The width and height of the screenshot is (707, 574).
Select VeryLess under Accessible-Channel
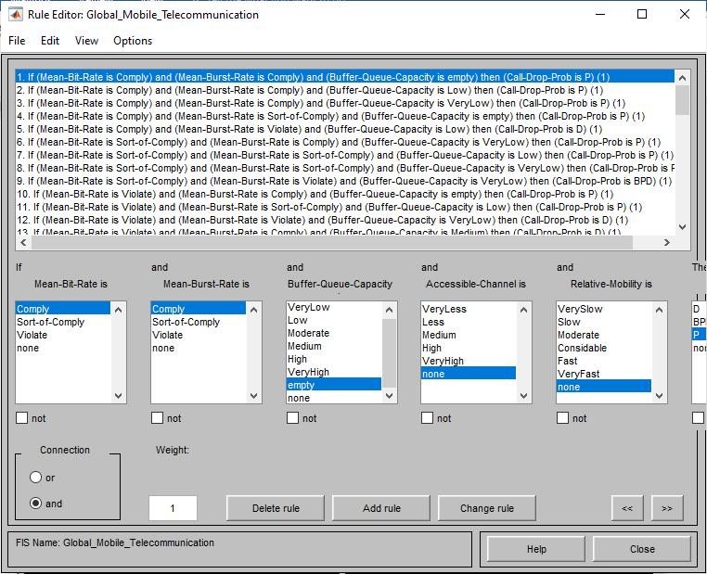(x=469, y=309)
